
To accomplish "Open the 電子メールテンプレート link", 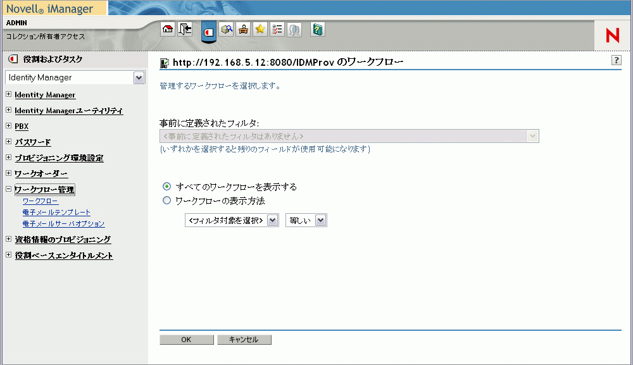I will click(x=56, y=212).
